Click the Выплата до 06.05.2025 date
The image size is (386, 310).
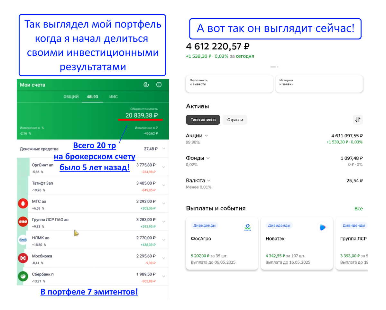coord(213,262)
